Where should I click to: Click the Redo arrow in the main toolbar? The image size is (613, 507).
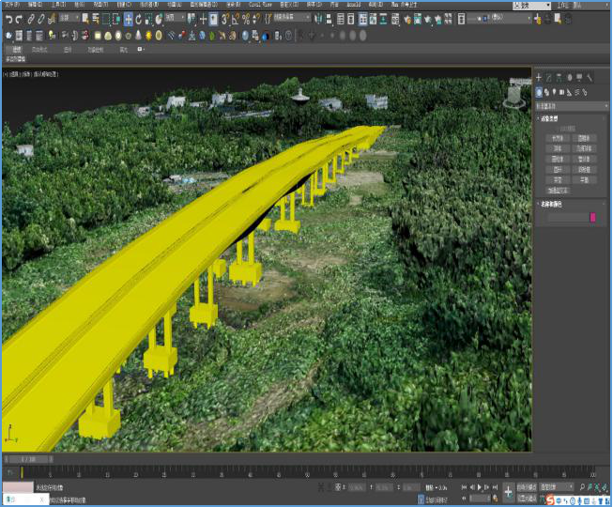pos(20,19)
